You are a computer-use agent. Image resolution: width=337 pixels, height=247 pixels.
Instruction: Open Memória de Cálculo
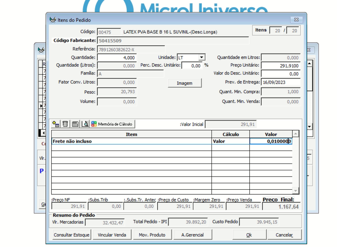[x=112, y=124]
